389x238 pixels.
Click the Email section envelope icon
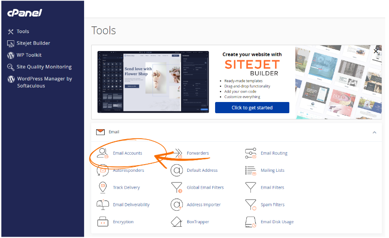pos(101,132)
